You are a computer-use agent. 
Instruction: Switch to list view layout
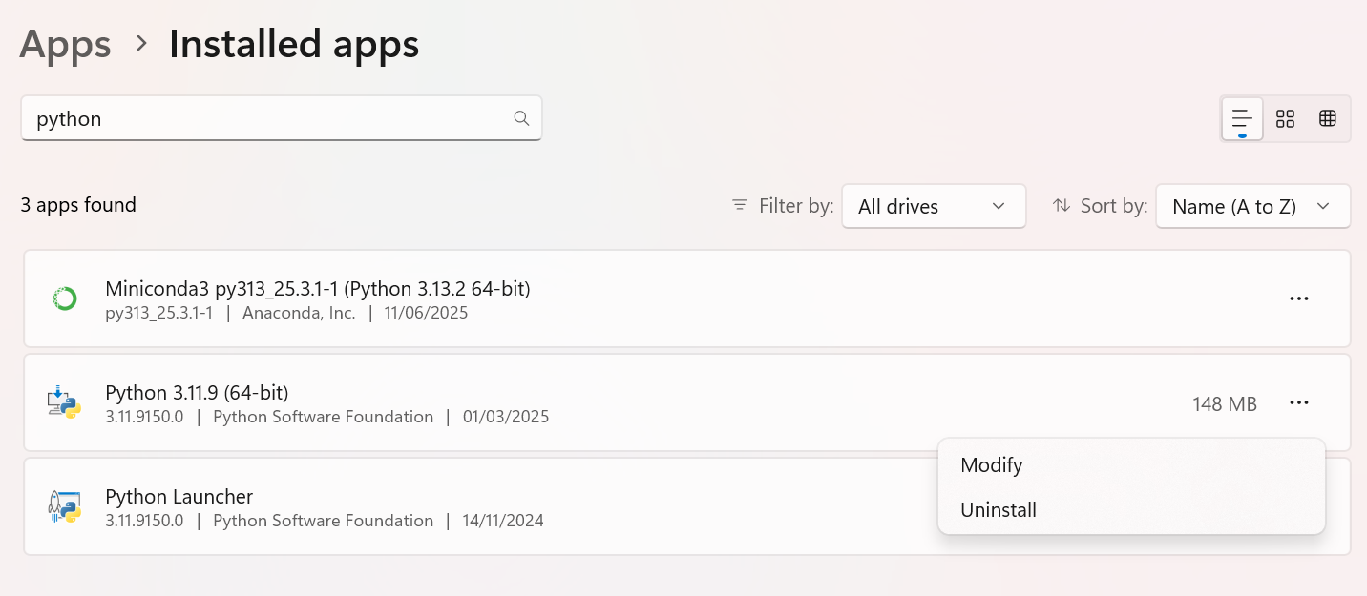coord(1242,118)
